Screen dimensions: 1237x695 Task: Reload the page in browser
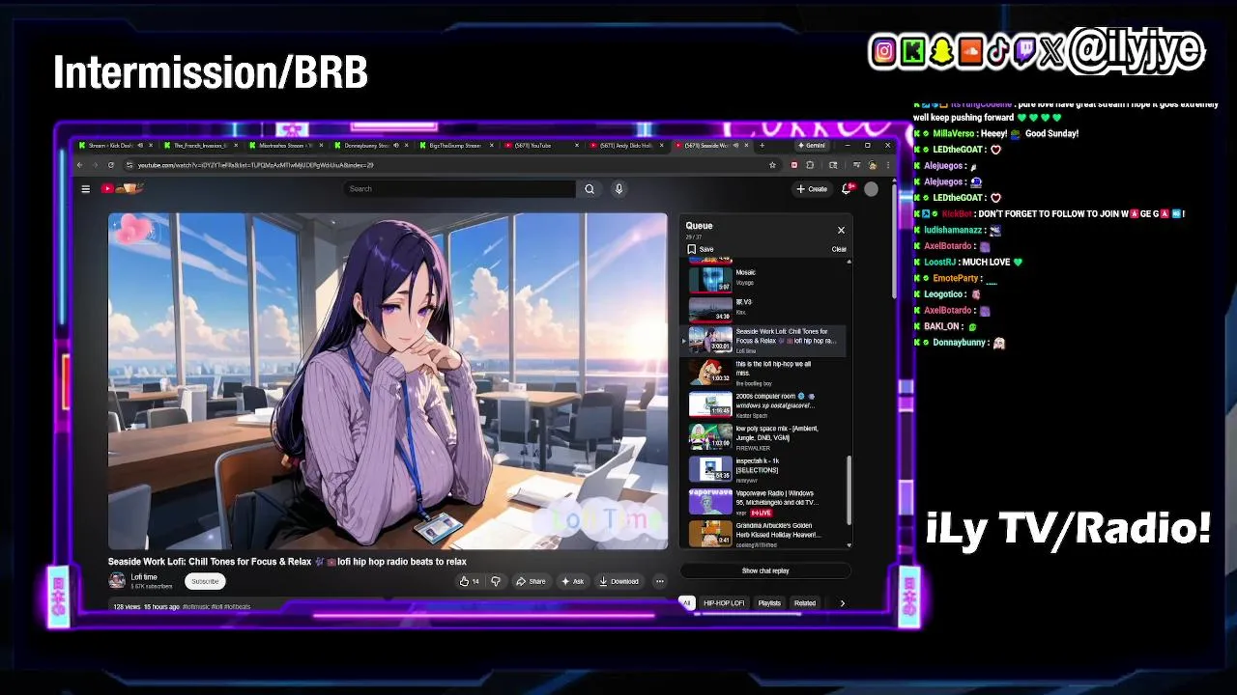click(111, 165)
